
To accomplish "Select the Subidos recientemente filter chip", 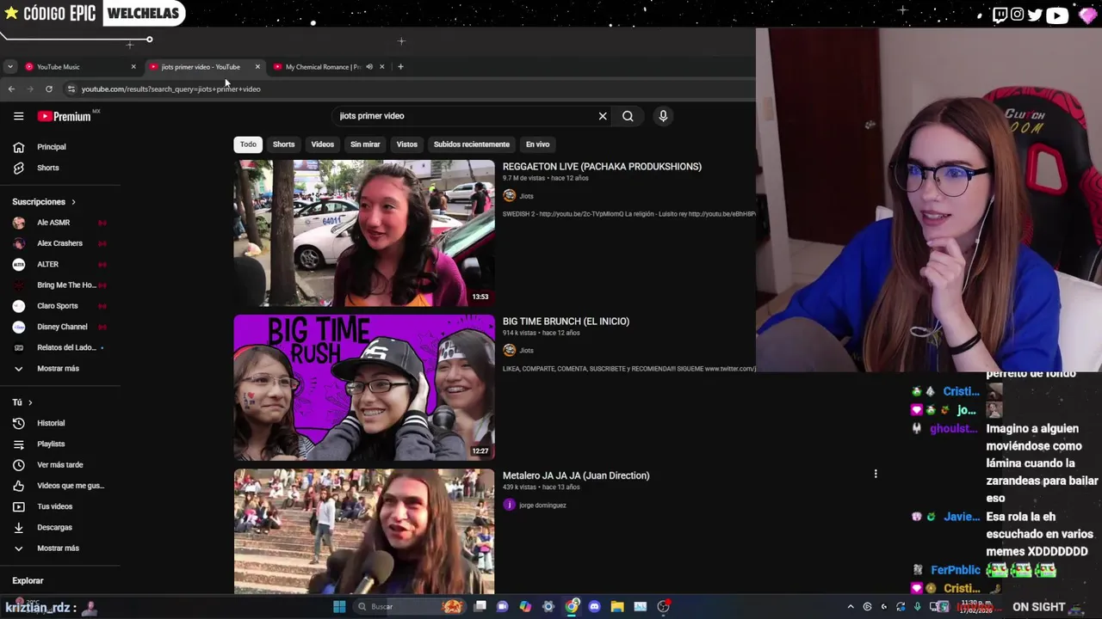I will pyautogui.click(x=472, y=144).
